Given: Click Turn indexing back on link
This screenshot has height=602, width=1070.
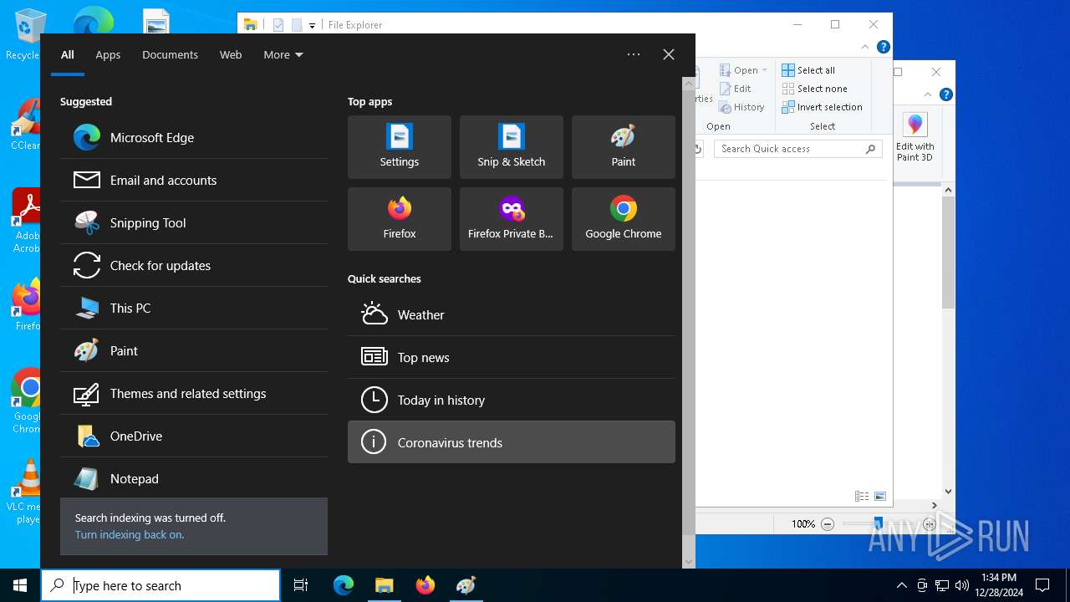Looking at the screenshot, I should click(130, 534).
